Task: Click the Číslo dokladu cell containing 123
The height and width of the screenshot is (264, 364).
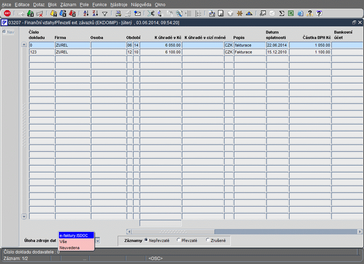Action: tap(42, 52)
